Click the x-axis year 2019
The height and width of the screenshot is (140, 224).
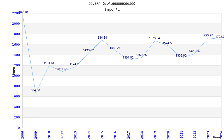tap(155, 135)
